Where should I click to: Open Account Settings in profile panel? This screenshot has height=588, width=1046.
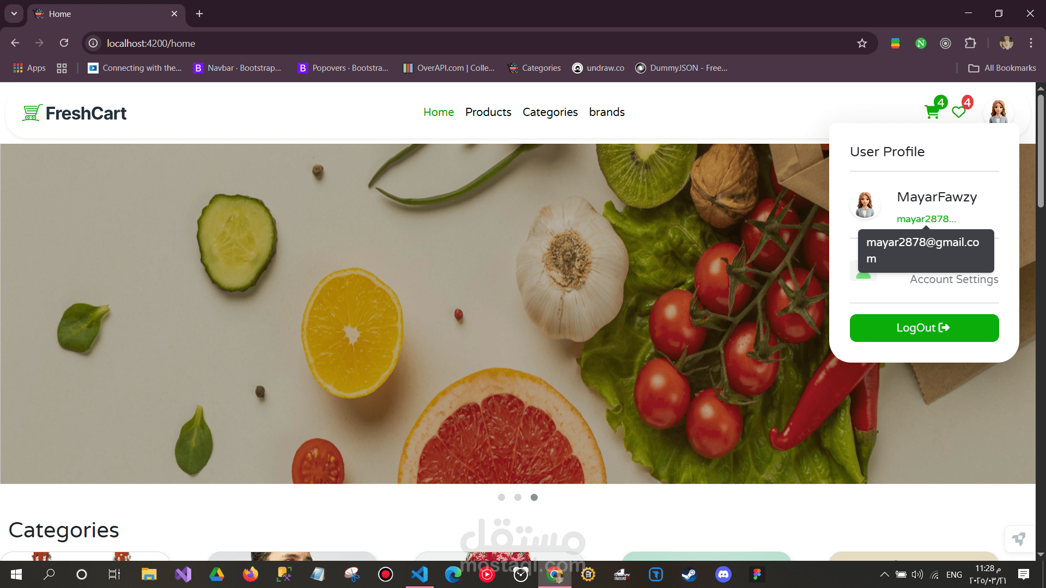[x=953, y=279]
